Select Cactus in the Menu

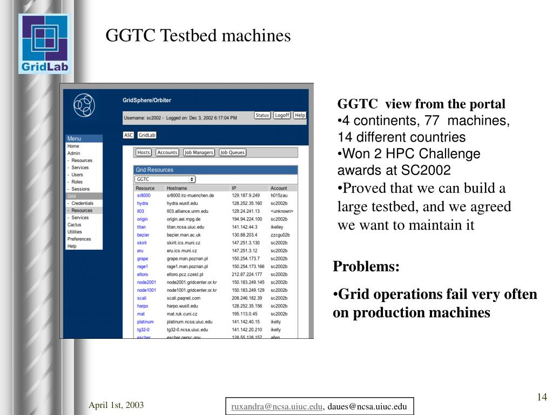[74, 225]
